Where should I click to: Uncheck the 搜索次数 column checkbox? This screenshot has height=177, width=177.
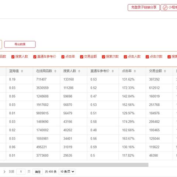104,57
